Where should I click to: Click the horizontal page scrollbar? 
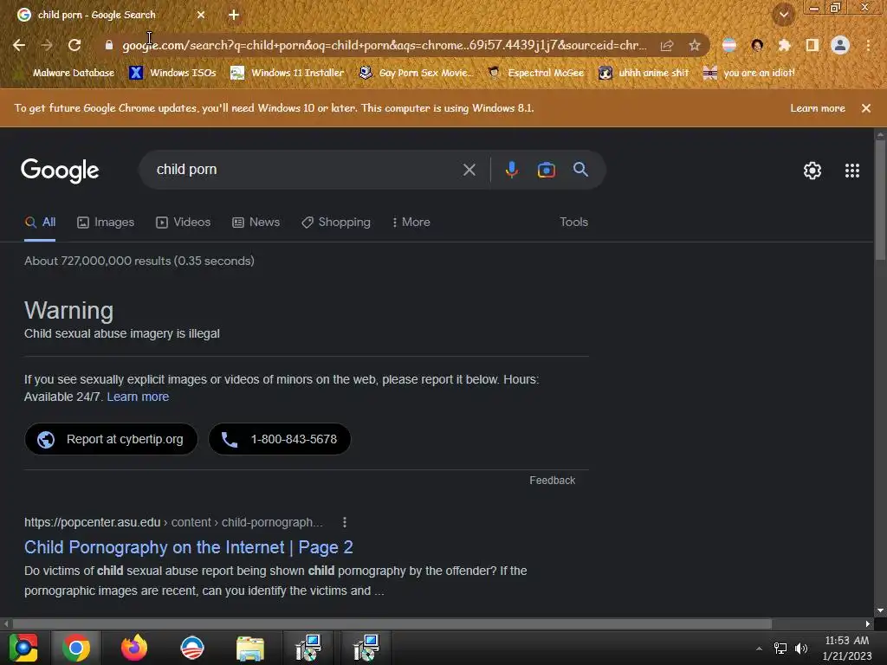[x=392, y=623]
